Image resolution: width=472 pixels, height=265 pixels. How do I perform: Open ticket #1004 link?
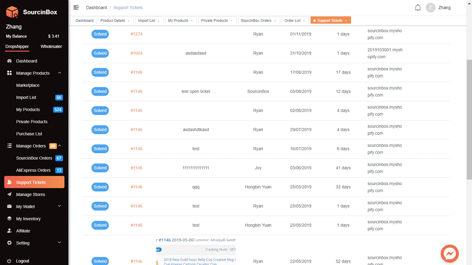coord(136,53)
